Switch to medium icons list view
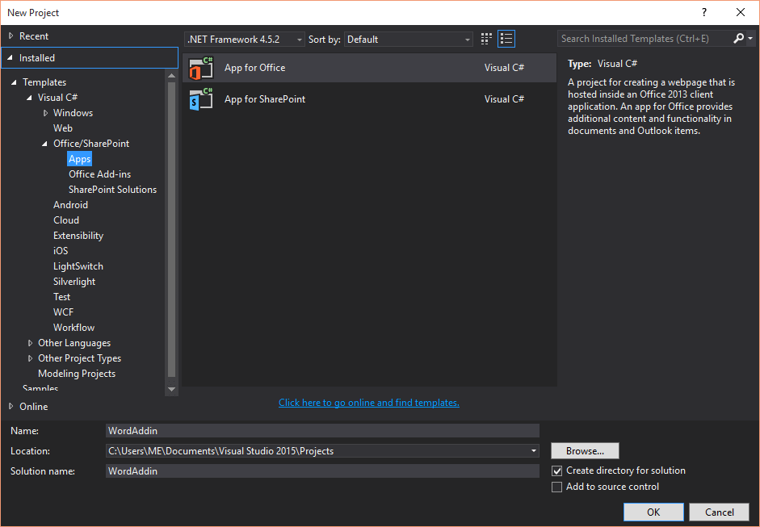This screenshot has width=760, height=527. coord(506,39)
